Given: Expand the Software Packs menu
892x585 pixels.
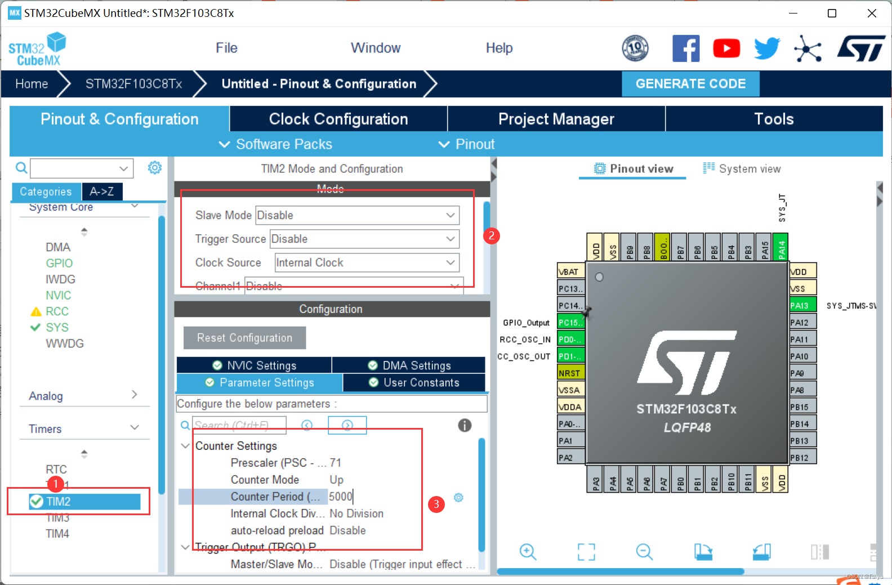Looking at the screenshot, I should 275,144.
